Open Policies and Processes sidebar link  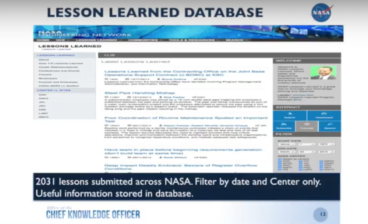point(58,82)
